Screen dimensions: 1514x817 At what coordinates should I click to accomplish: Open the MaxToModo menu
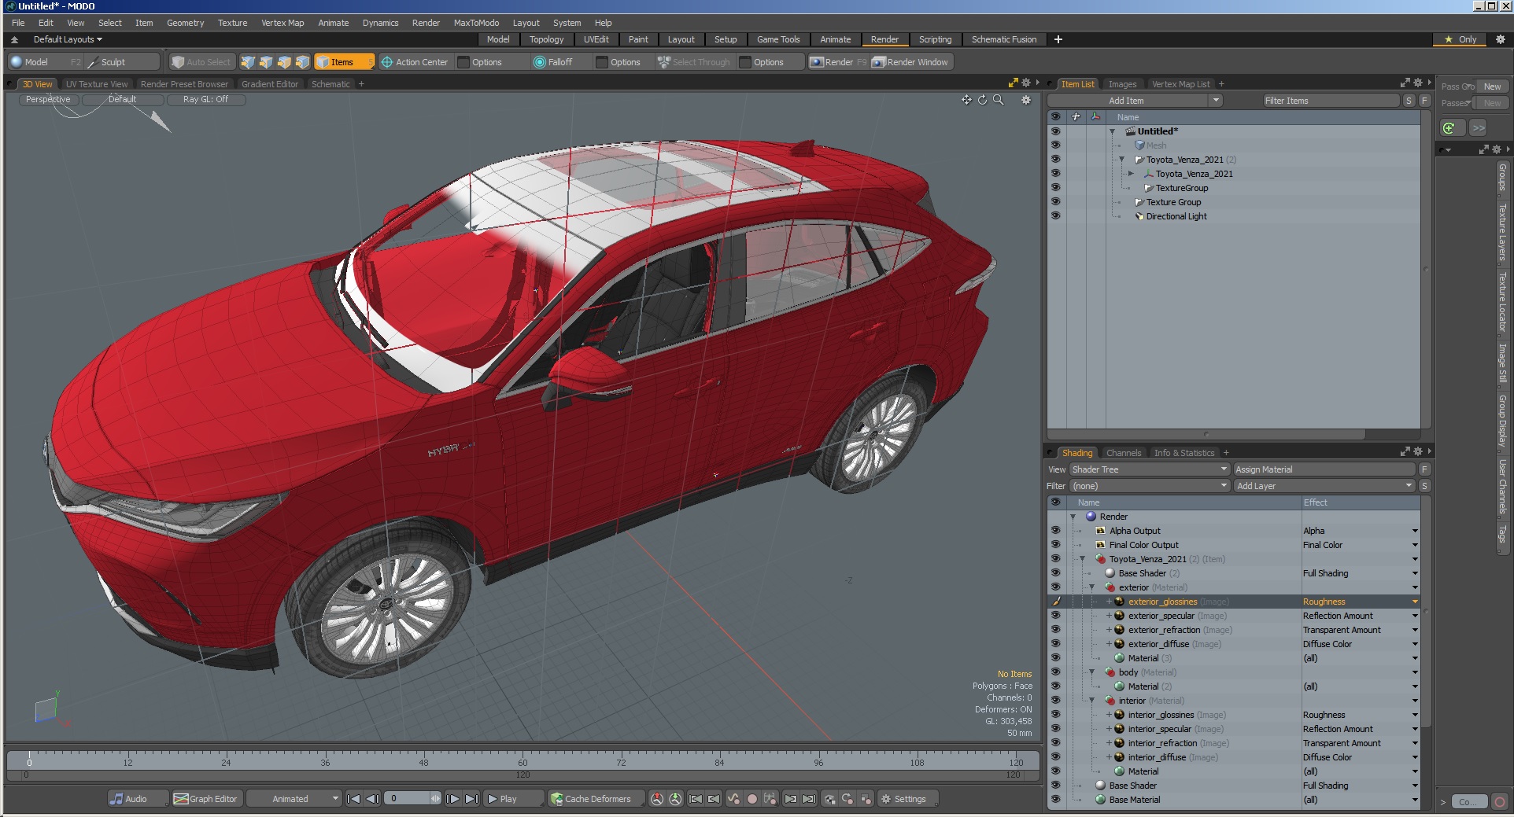[476, 23]
